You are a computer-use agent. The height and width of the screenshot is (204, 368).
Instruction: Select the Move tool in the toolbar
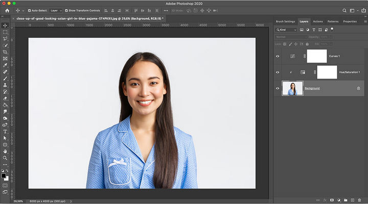point(5,25)
